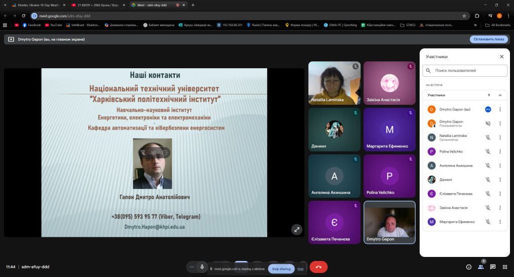Image resolution: width=514 pixels, height=277 pixels.
Task: Click the Поиск пользователей search field
Action: pos(467,71)
